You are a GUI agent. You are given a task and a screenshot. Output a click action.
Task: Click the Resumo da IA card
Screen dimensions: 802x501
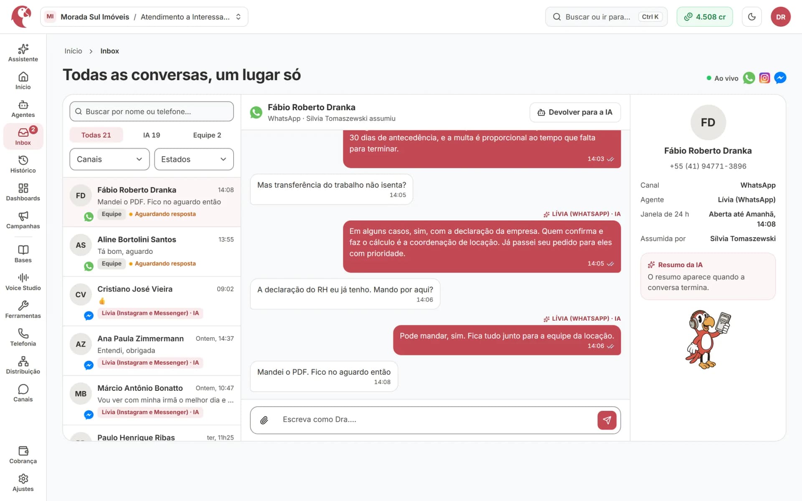(x=708, y=276)
